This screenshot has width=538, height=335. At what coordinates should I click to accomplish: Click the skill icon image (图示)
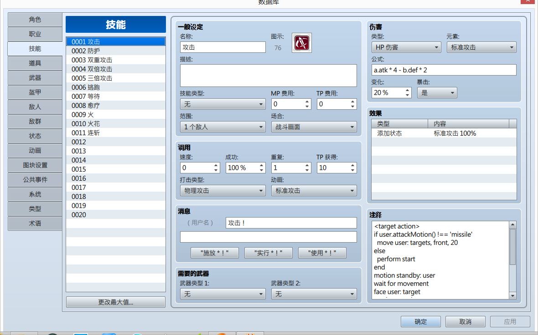point(301,43)
